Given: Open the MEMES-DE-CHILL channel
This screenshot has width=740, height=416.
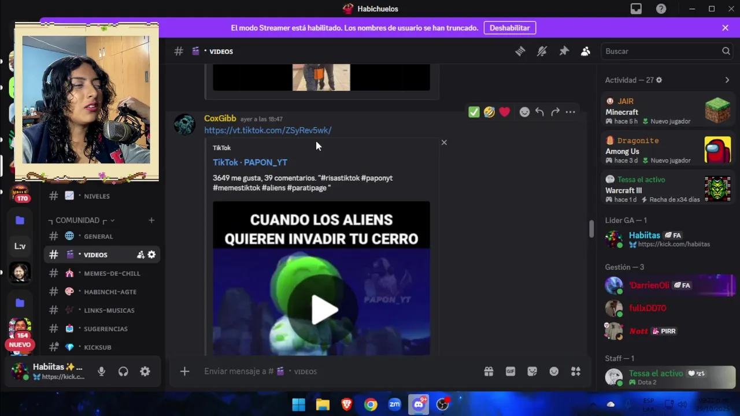Looking at the screenshot, I should (x=103, y=273).
